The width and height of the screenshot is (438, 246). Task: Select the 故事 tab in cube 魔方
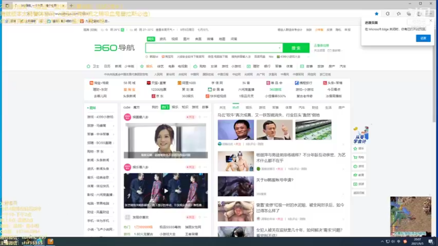point(205,107)
